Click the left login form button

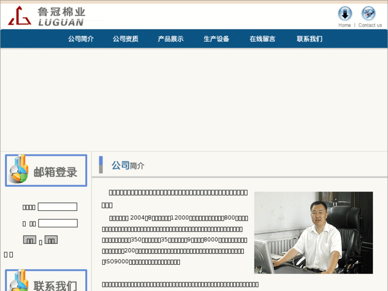[x=30, y=240]
